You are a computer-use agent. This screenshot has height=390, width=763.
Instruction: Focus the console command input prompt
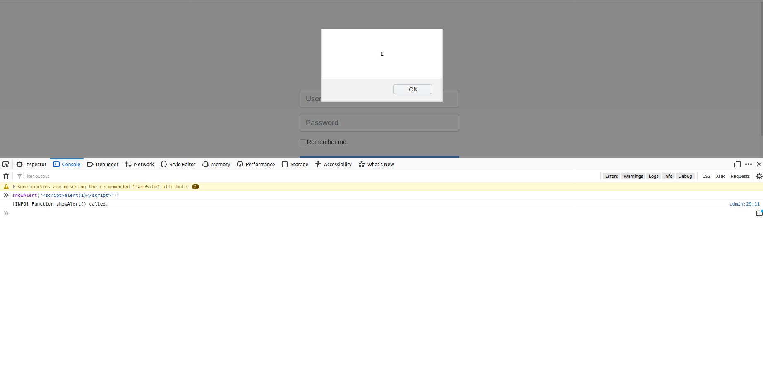381,213
